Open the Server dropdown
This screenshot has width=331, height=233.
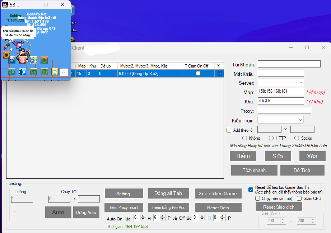coord(281,83)
